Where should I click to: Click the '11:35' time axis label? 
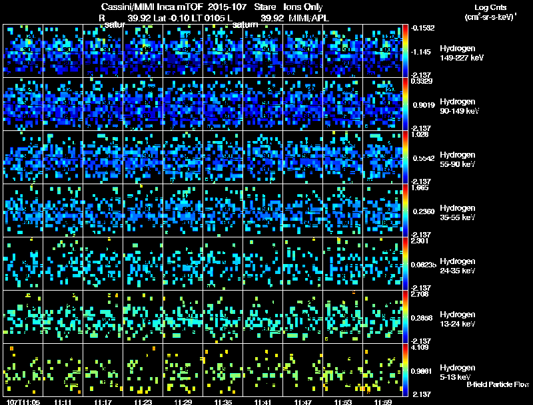pos(223,402)
